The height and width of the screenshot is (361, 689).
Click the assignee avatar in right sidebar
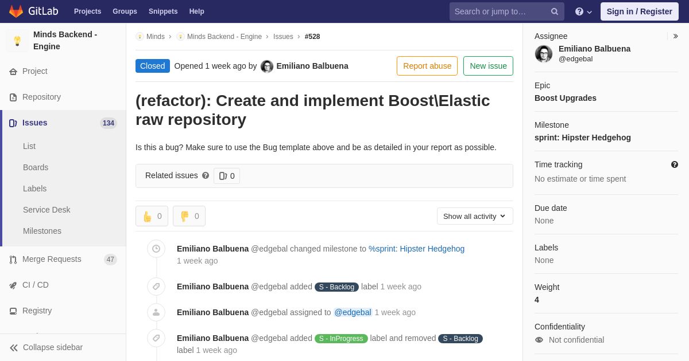coord(544,54)
